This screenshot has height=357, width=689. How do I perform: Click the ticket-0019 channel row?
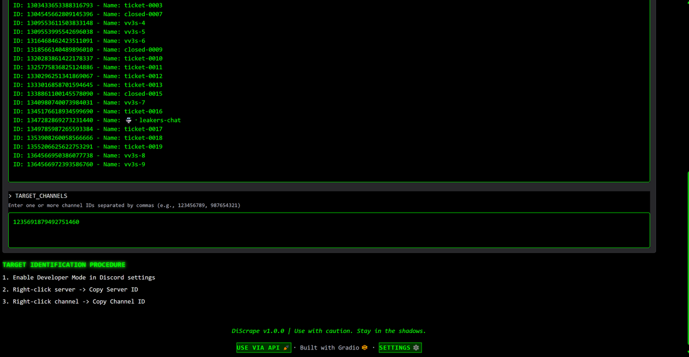pos(87,147)
